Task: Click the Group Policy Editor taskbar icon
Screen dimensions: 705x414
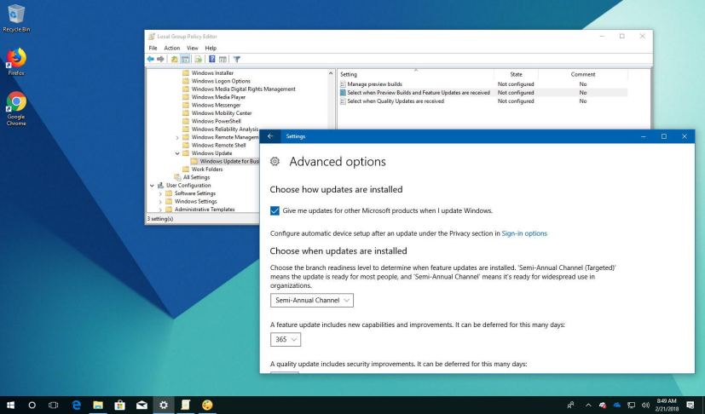Action: pyautogui.click(x=185, y=405)
